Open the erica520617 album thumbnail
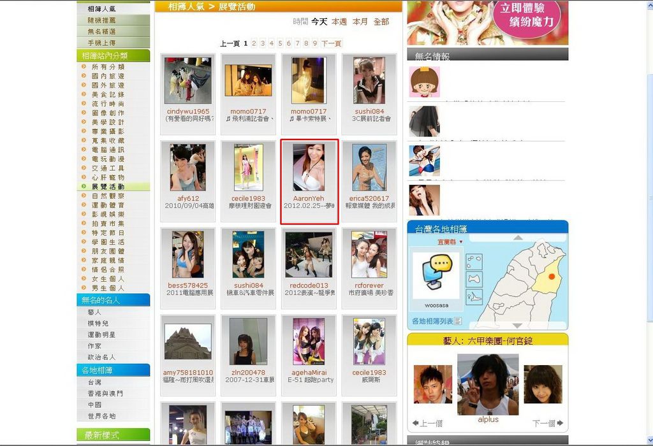 369,168
